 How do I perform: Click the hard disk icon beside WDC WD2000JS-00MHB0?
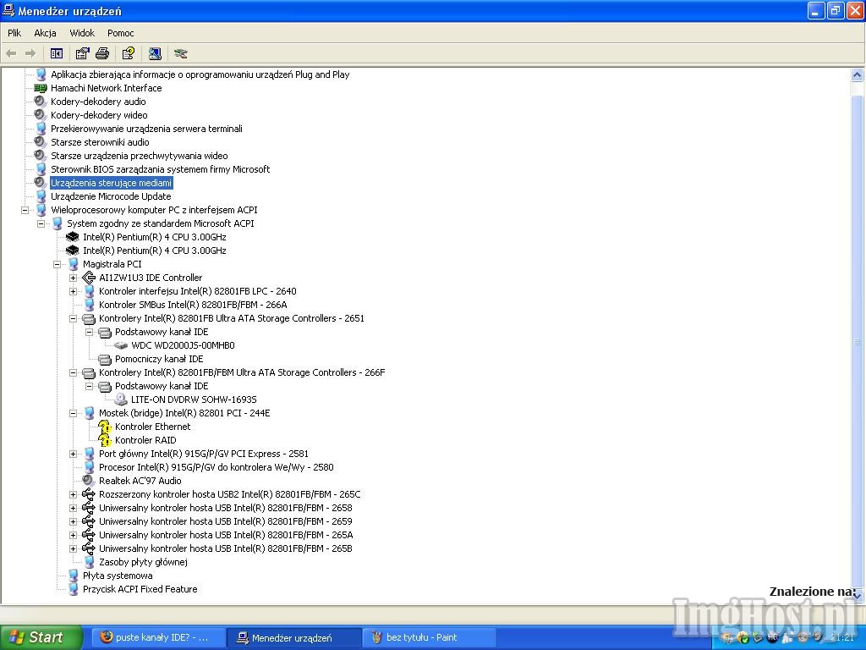point(120,345)
